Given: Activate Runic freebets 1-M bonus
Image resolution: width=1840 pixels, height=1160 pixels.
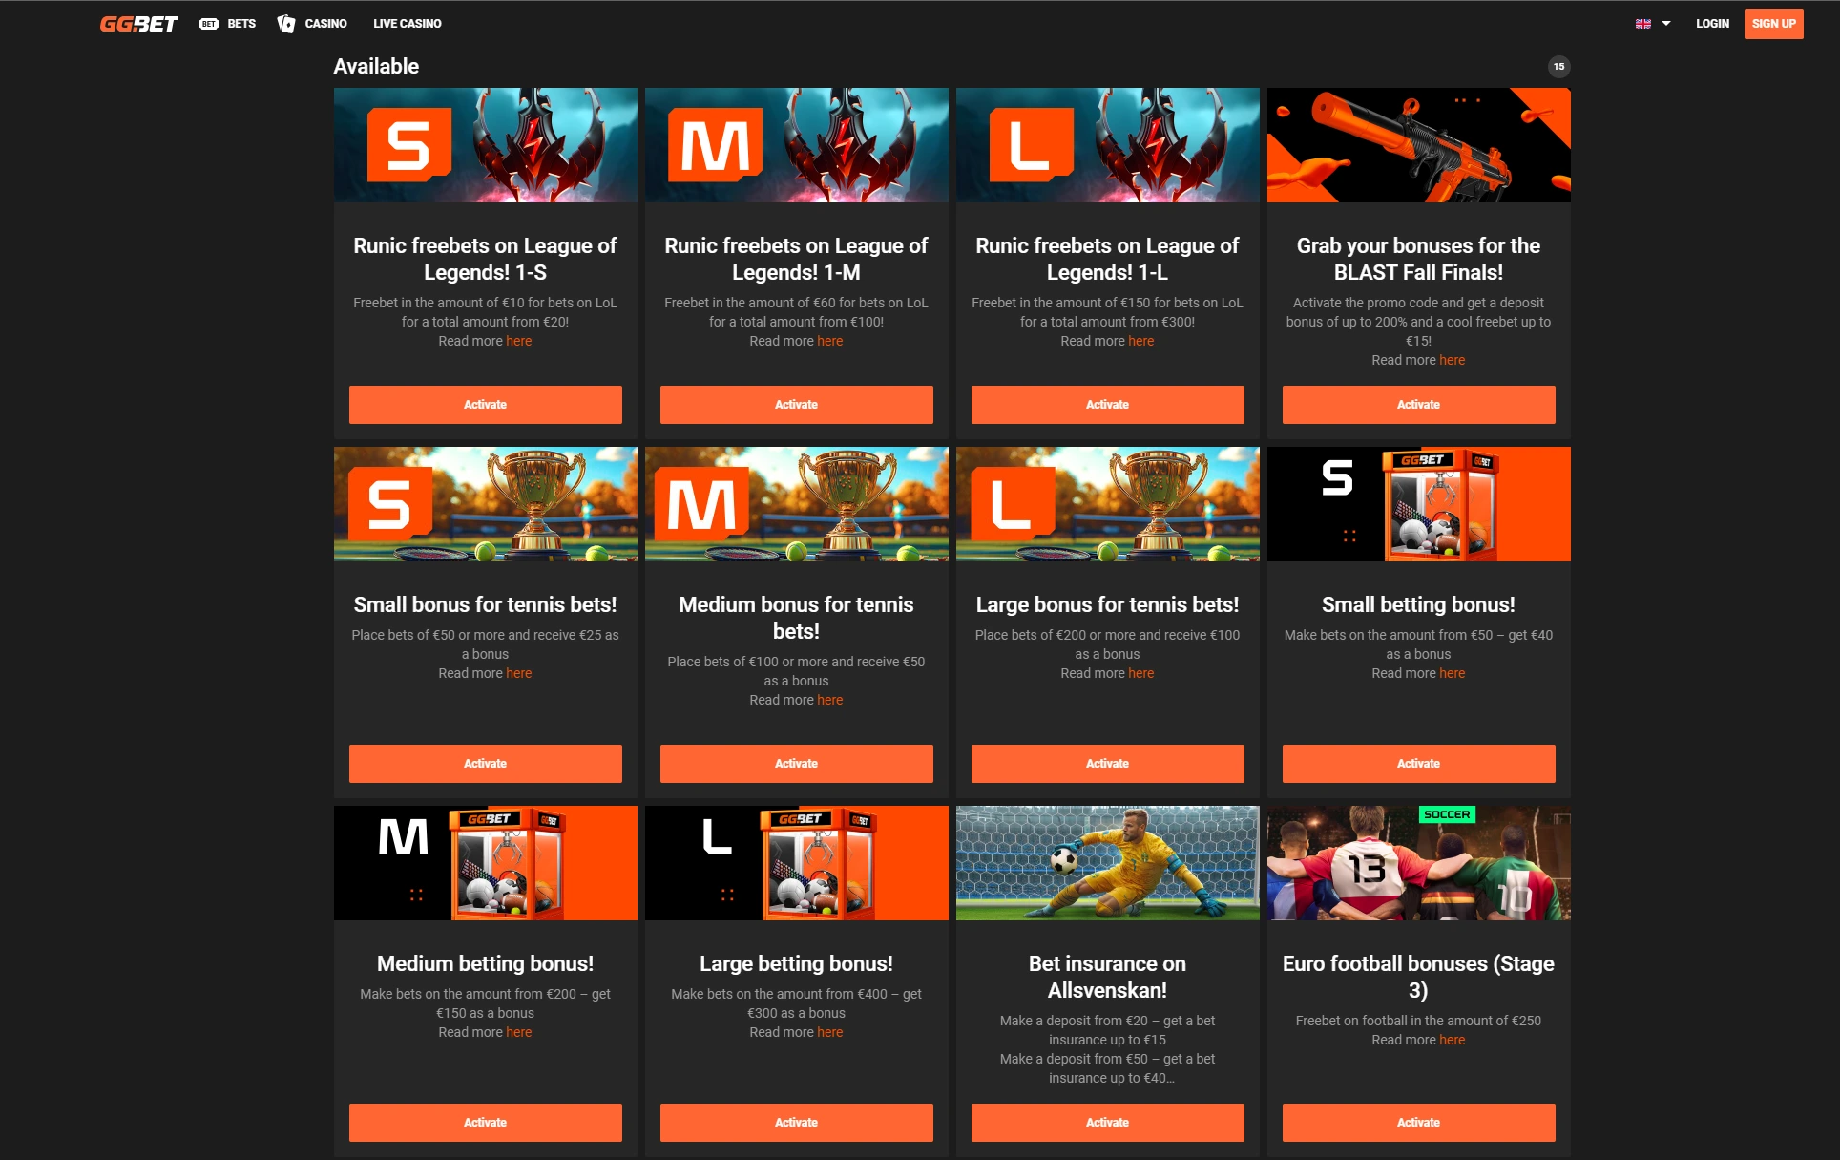Looking at the screenshot, I should pyautogui.click(x=797, y=405).
